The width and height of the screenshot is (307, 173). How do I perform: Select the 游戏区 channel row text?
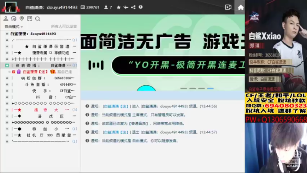point(51,116)
